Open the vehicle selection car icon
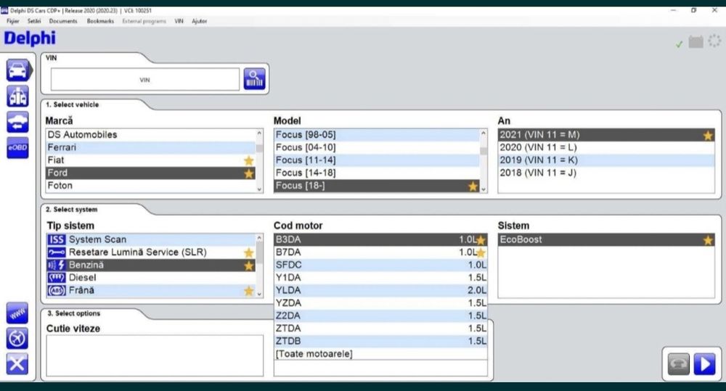 point(18,70)
